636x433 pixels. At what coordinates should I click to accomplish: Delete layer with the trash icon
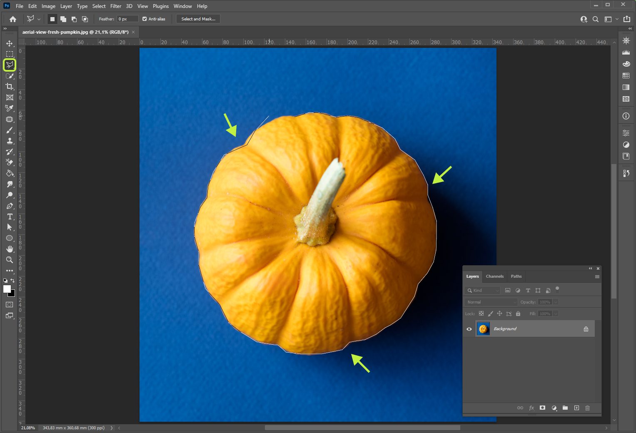click(x=587, y=408)
